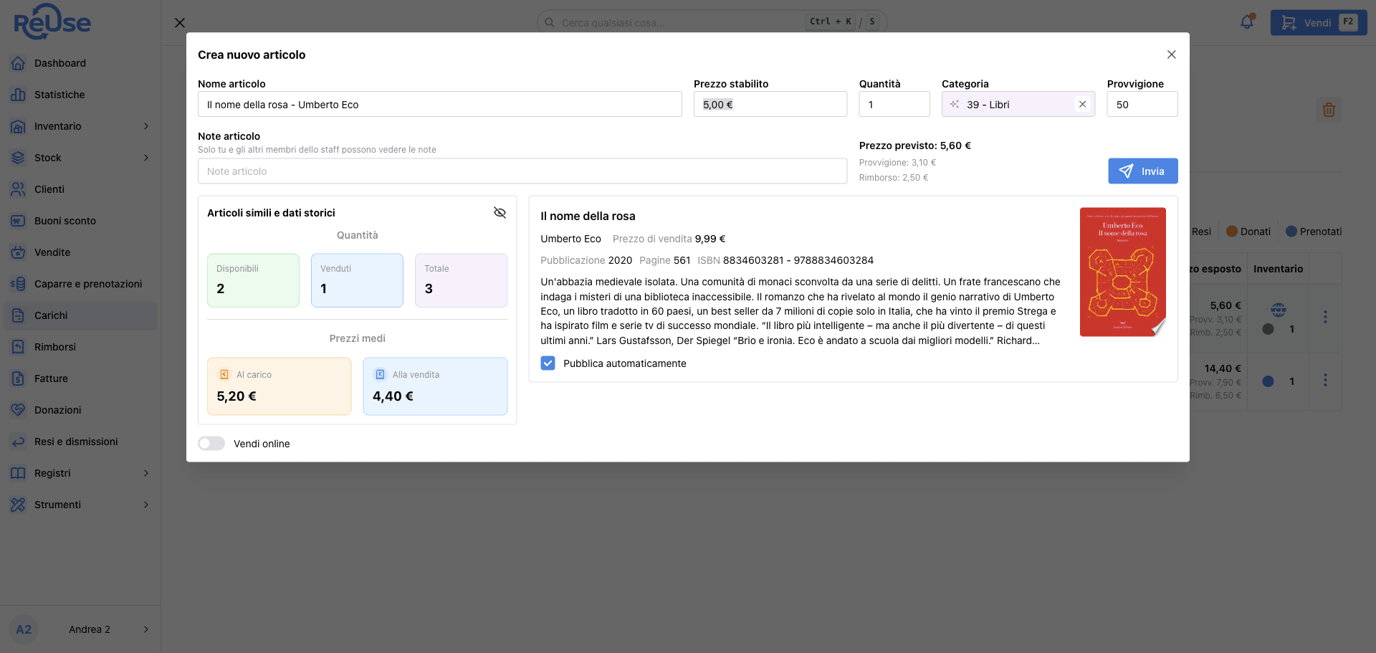Close the Crea nuovo articolo dialog

pos(1172,54)
